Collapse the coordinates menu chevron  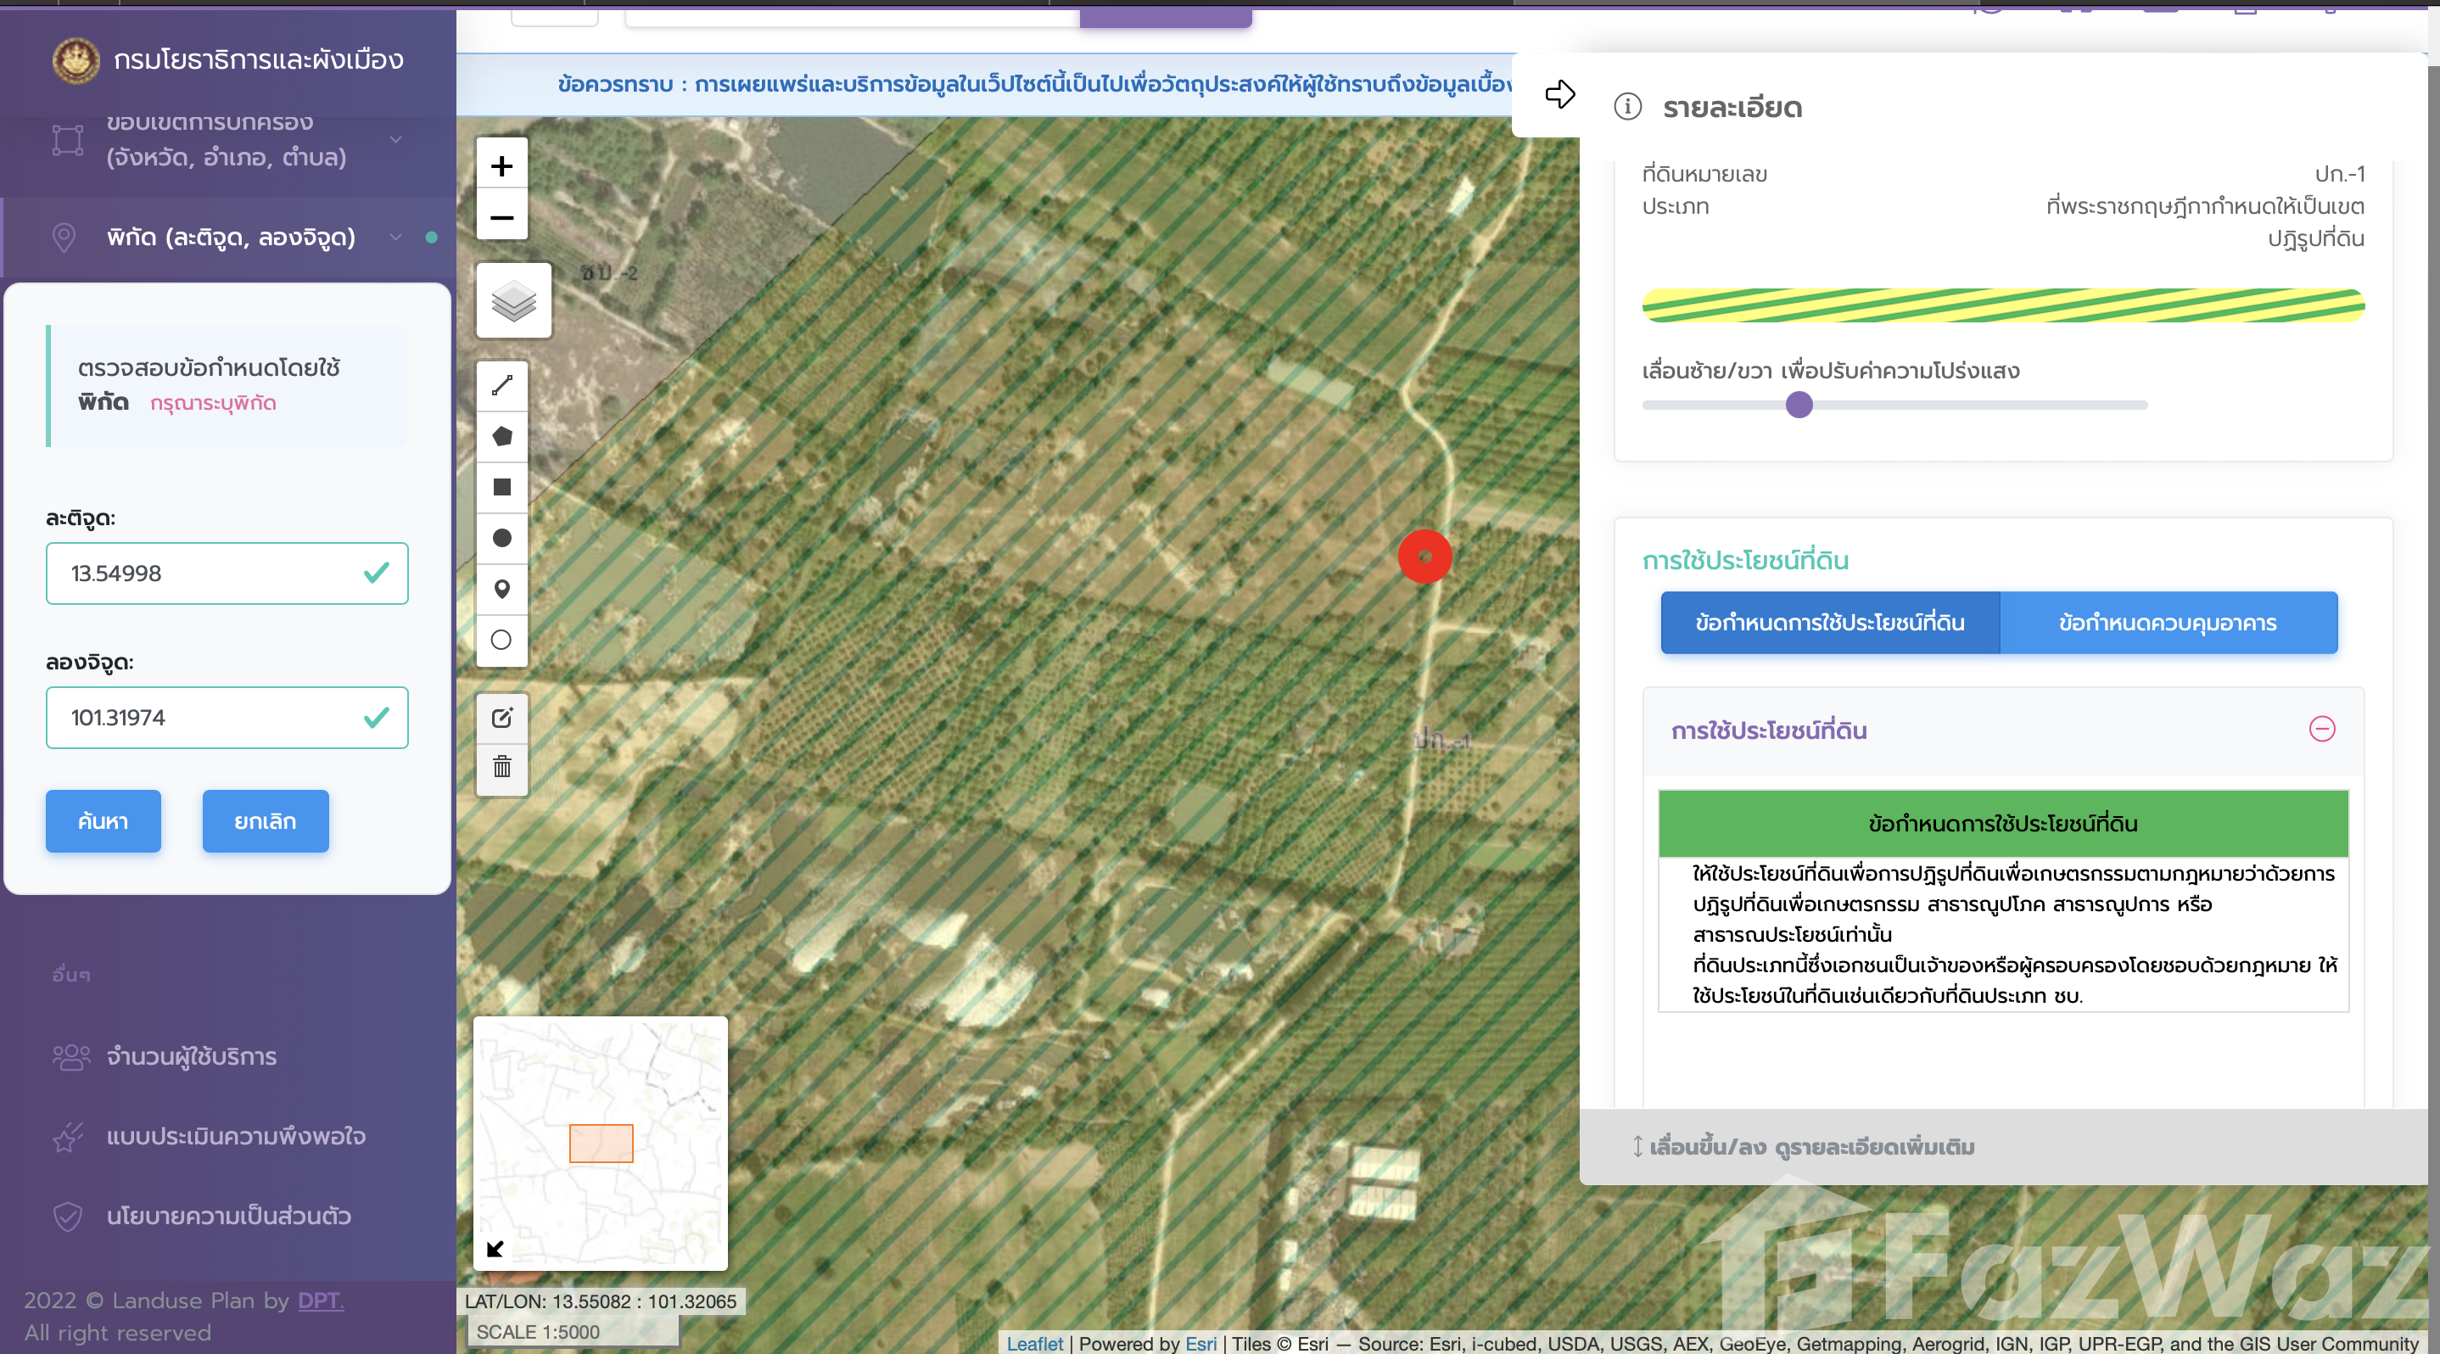[396, 237]
